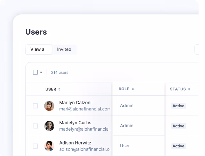Click the Users page heading
205x156 pixels.
(x=36, y=32)
